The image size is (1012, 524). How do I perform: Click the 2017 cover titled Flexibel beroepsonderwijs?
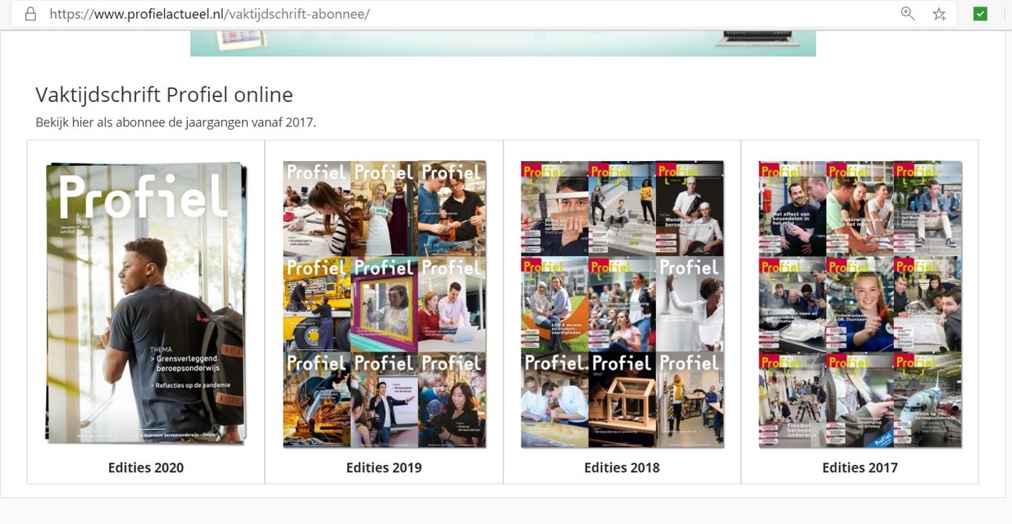[792, 399]
